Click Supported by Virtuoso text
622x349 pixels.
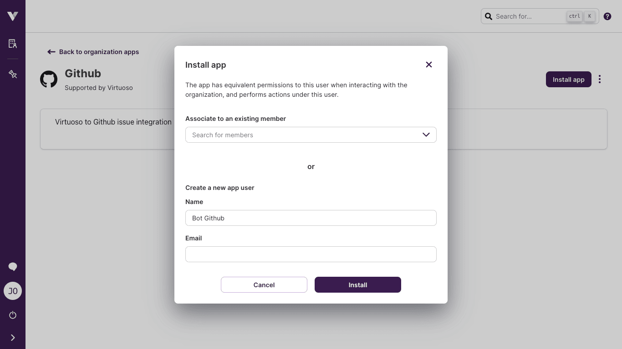[x=98, y=88]
